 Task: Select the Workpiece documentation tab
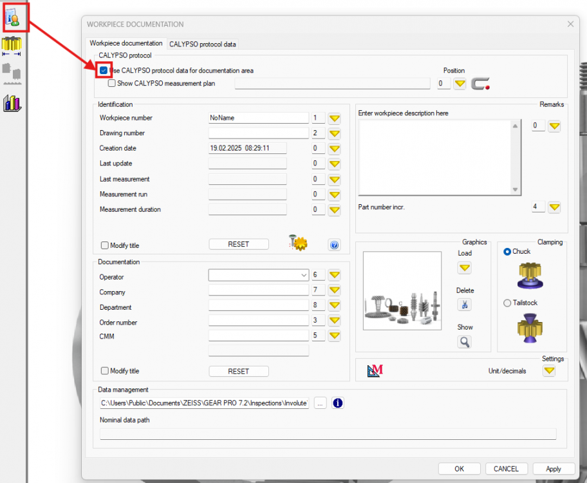coord(126,43)
